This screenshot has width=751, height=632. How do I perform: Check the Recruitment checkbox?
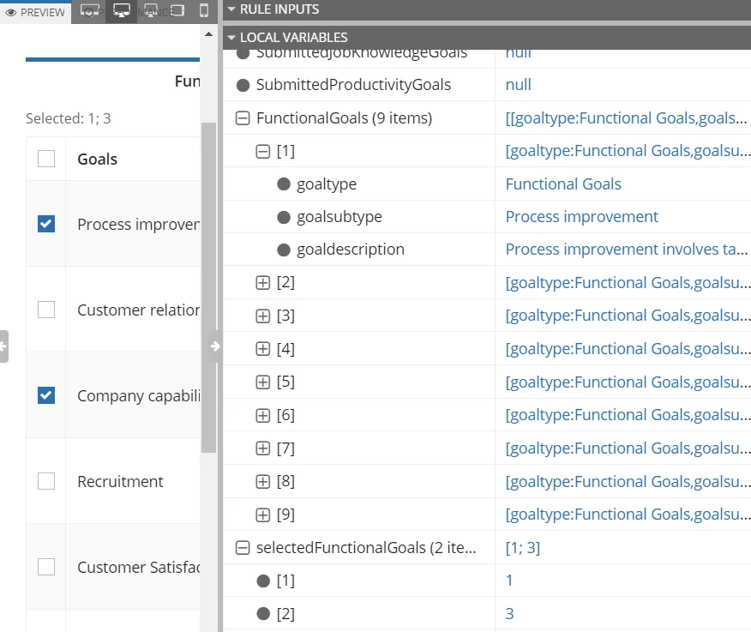tap(46, 481)
